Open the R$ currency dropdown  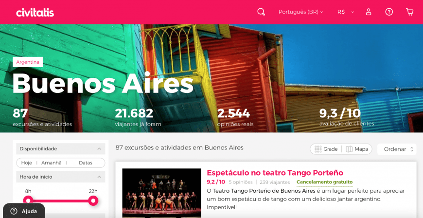click(x=346, y=12)
